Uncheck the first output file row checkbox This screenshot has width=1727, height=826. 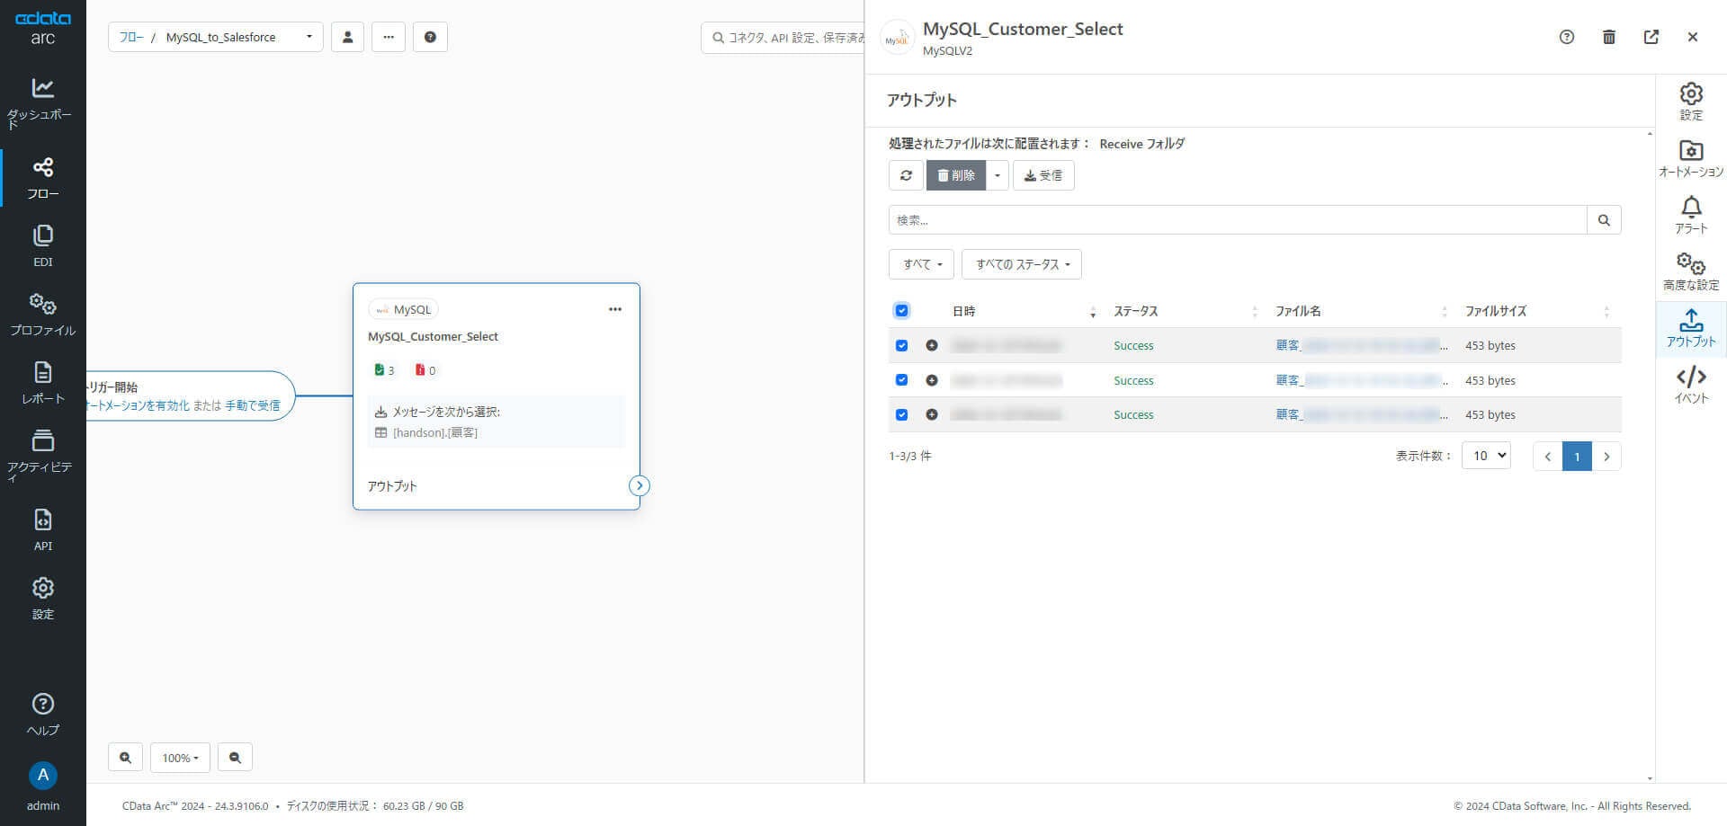(x=901, y=345)
